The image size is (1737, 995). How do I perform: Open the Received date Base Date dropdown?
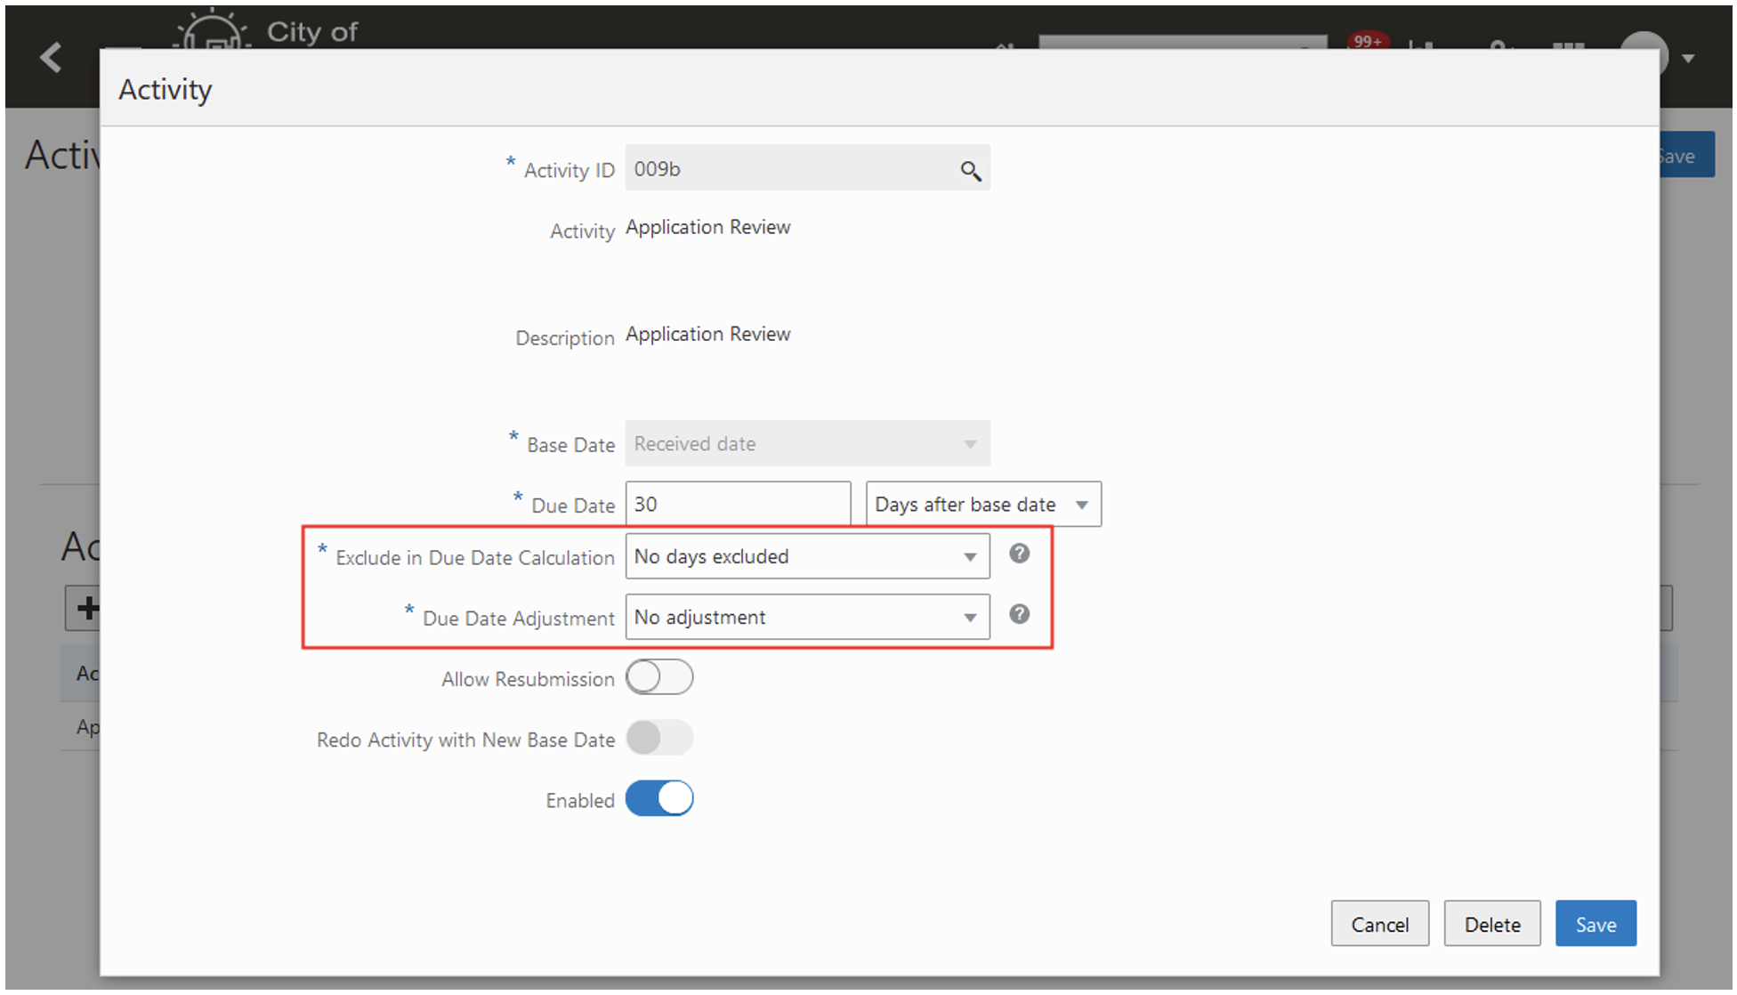pos(807,443)
